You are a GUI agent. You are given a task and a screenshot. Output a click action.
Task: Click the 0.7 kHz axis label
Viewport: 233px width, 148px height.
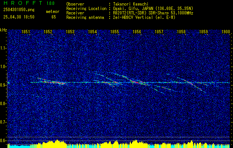click(x=3, y=122)
